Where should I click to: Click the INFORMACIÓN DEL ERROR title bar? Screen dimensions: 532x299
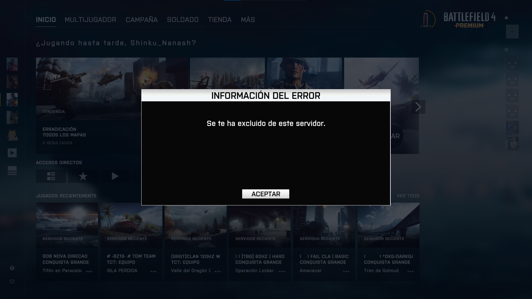click(x=266, y=96)
